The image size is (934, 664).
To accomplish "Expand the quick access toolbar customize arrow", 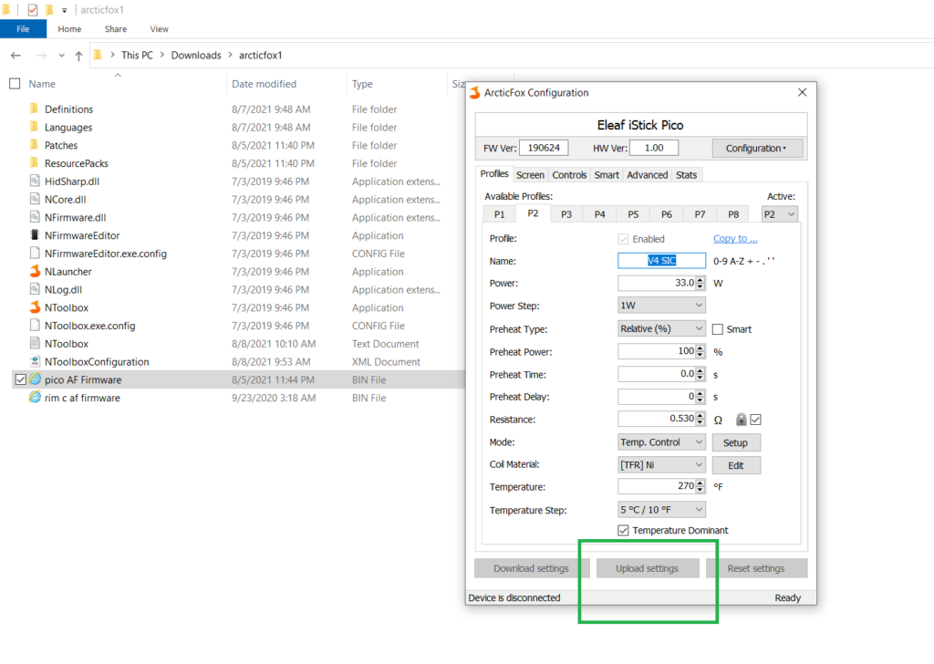I will click(x=65, y=10).
